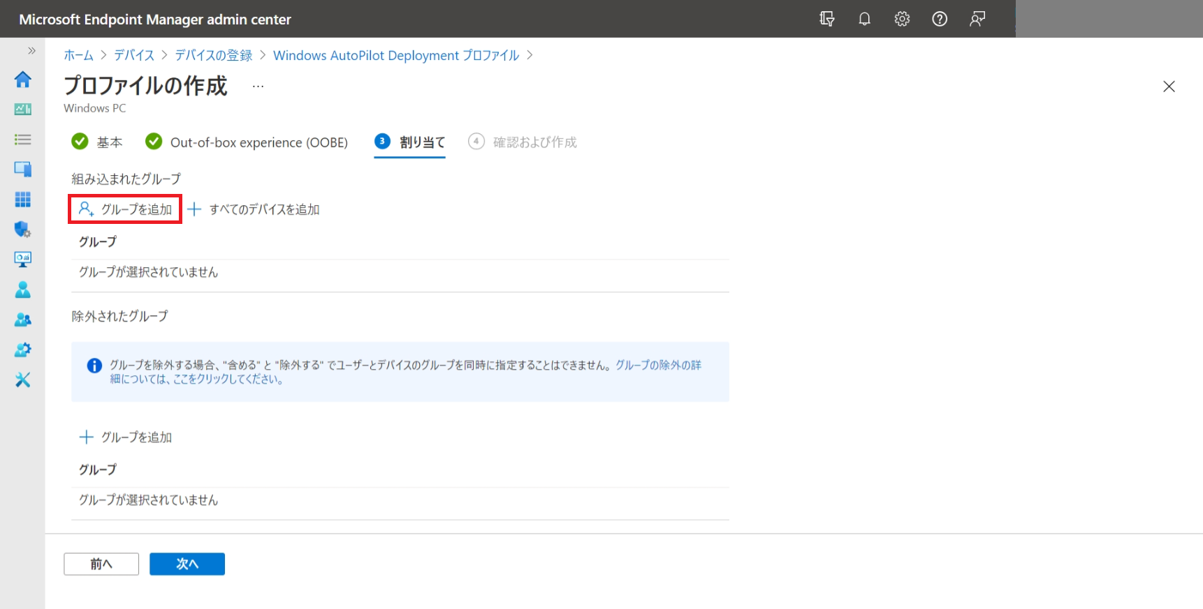Open the notifications bell
The image size is (1203, 609).
[864, 19]
